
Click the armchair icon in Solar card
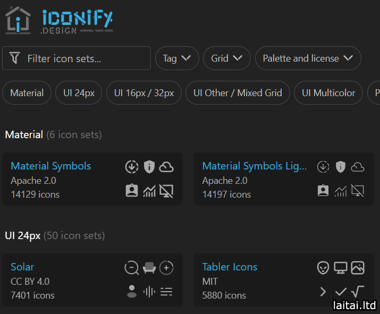(149, 268)
